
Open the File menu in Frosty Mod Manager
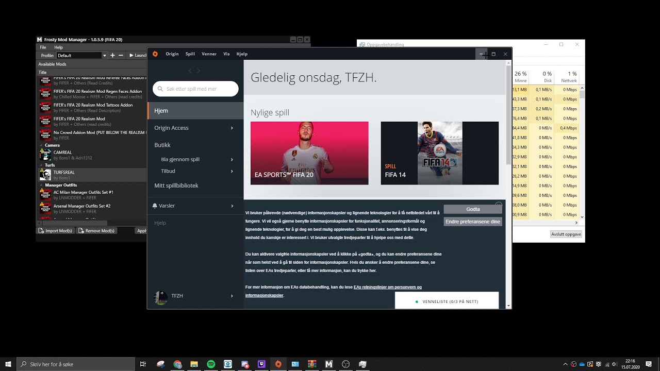43,47
